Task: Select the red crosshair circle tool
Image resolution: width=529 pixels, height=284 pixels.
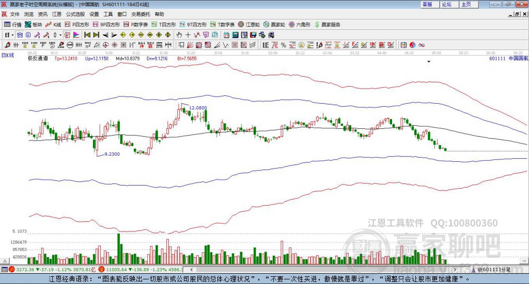Action: coord(105,45)
